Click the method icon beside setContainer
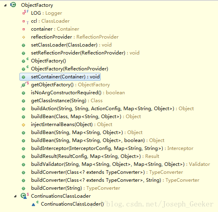The height and width of the screenshot is (212, 218). (23, 77)
